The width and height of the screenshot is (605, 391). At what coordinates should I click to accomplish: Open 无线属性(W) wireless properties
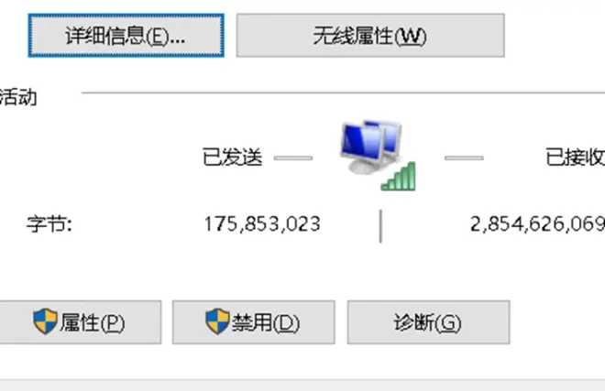pyautogui.click(x=370, y=36)
